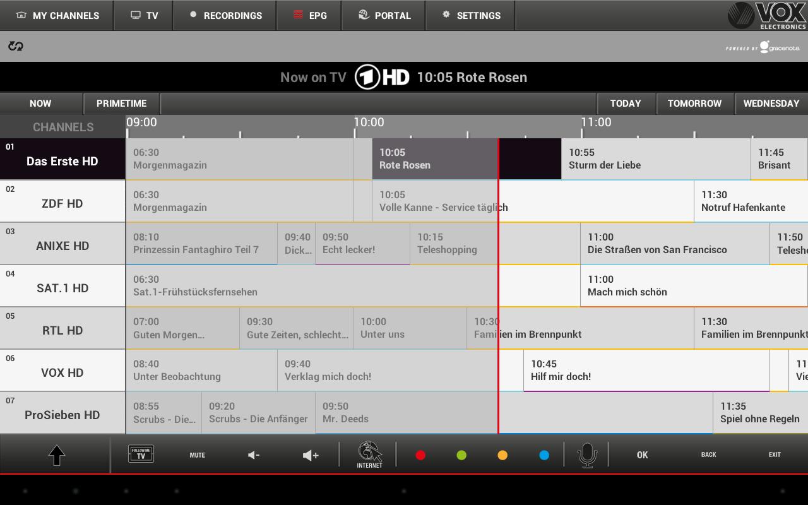Image resolution: width=808 pixels, height=505 pixels.
Task: Select channel Das Erste HD
Action: 62,159
